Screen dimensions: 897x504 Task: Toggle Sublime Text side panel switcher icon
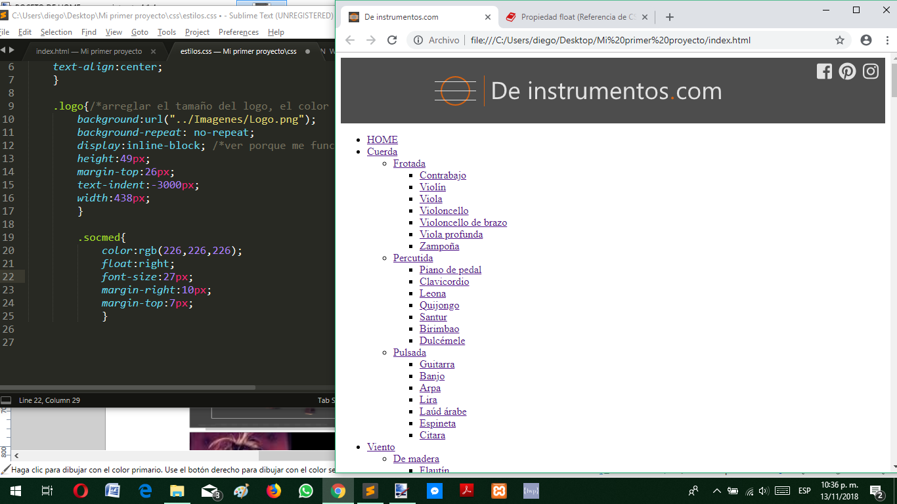pos(5,400)
